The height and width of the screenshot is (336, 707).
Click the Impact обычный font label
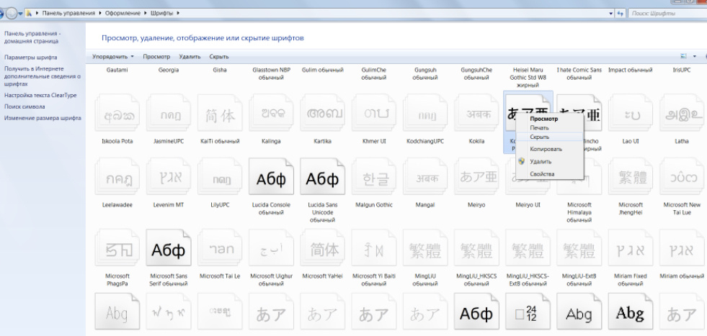(631, 71)
